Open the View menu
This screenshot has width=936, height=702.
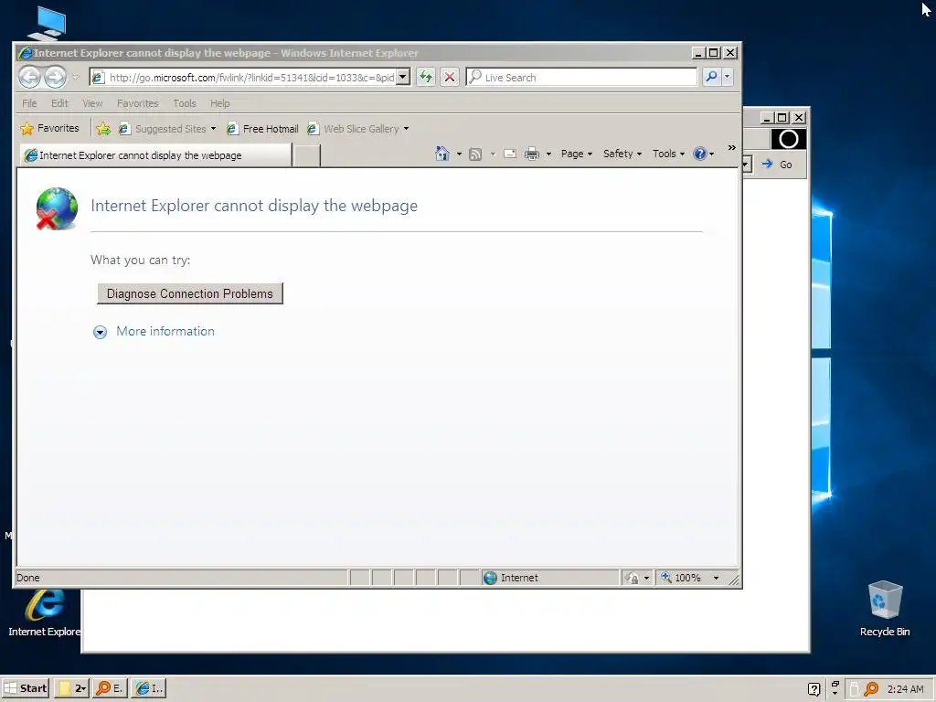(92, 103)
